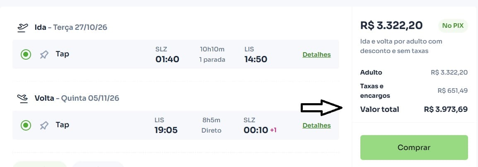Viewport: 478px width, 167px height.
Task: Open Detalhes for the outbound flight
Action: coord(316,55)
